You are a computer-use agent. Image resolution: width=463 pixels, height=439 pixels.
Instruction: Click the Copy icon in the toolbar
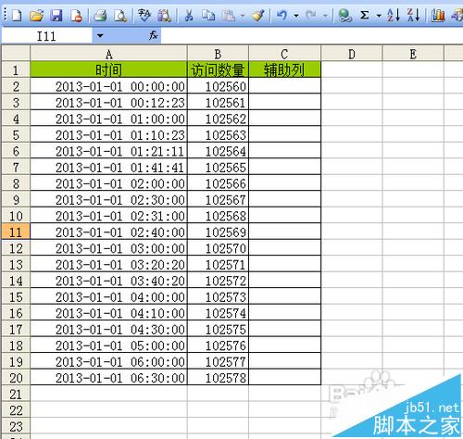point(208,15)
